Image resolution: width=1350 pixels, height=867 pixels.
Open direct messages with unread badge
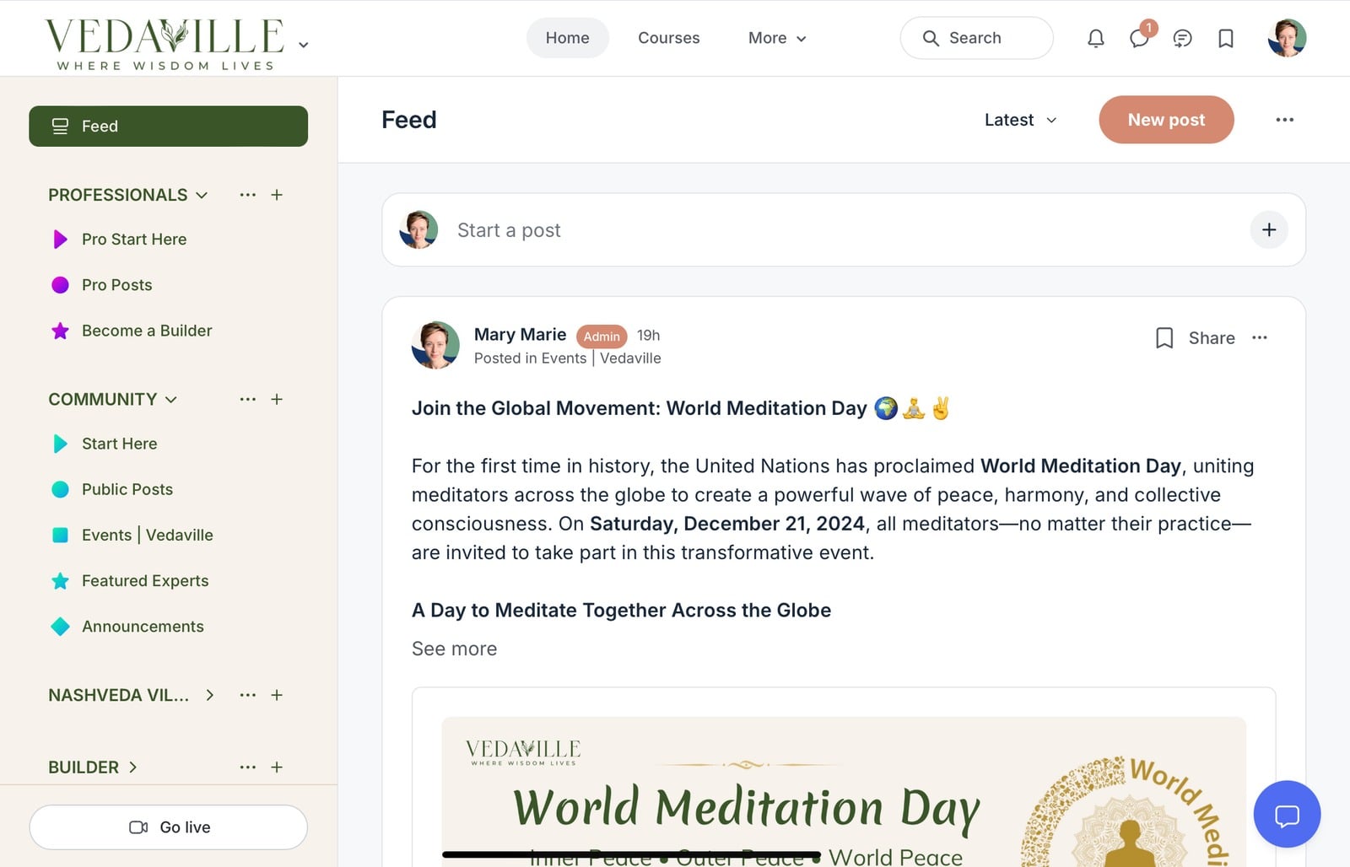[1140, 37]
